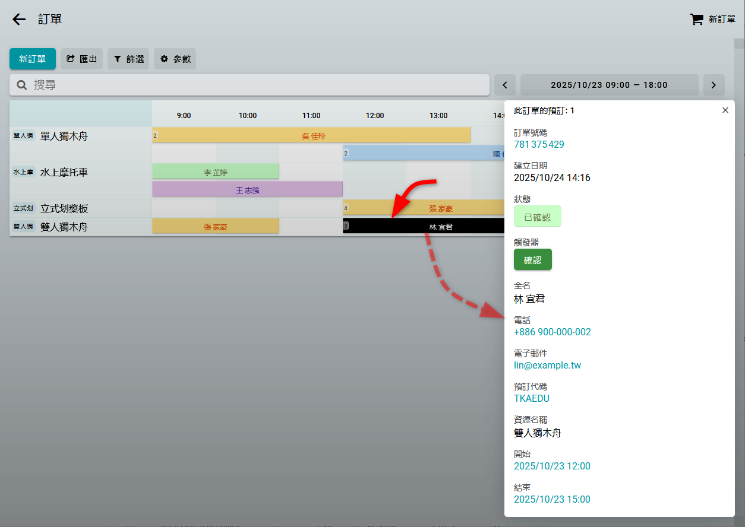Click email lin@example.tw link
The width and height of the screenshot is (745, 527).
pos(547,365)
